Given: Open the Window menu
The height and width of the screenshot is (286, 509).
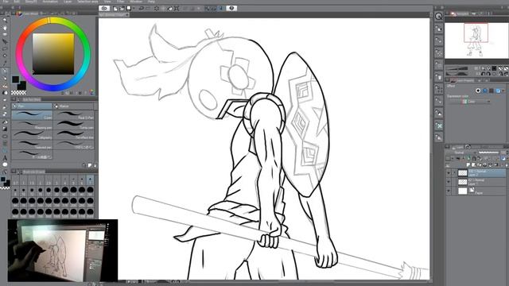Looking at the screenshot, I should coord(136,2).
